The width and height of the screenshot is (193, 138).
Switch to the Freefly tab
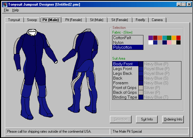point(140,20)
